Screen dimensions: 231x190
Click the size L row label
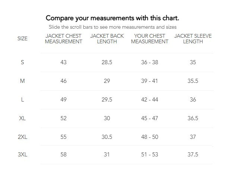coord(22,100)
